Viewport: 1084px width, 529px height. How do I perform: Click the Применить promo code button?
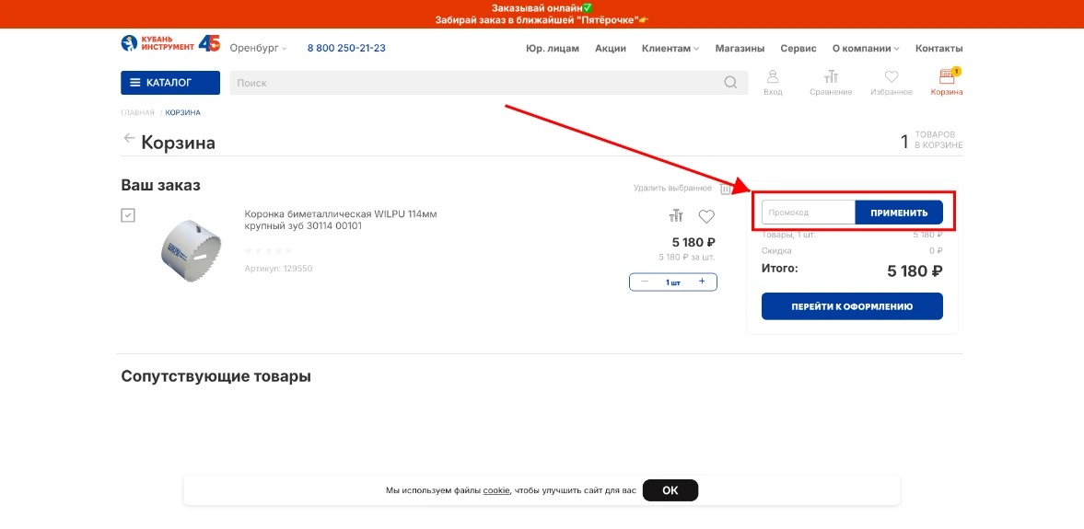pyautogui.click(x=899, y=213)
